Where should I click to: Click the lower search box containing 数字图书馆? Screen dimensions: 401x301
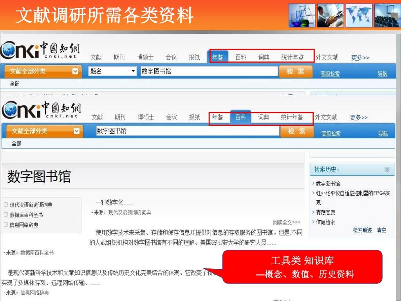188,131
